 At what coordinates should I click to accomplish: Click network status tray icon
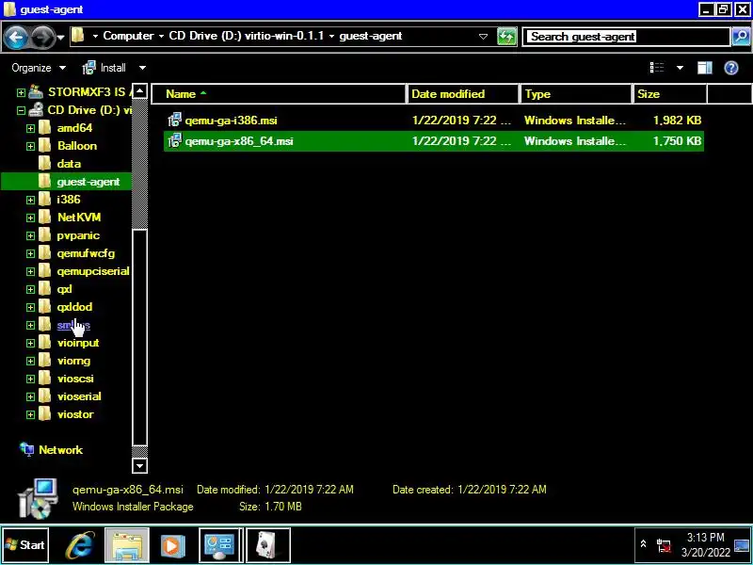pyautogui.click(x=665, y=545)
